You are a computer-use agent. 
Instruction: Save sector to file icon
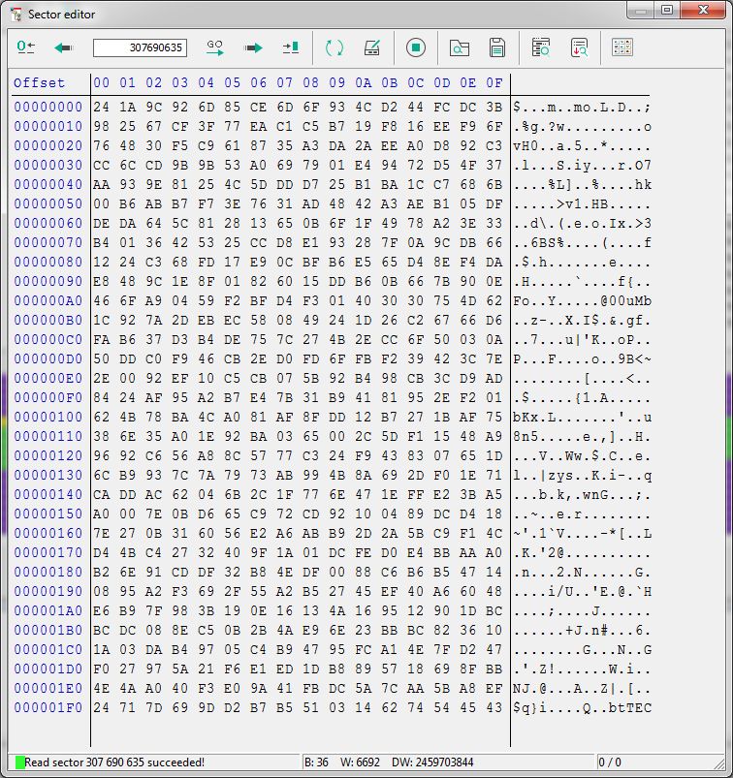pyautogui.click(x=497, y=47)
